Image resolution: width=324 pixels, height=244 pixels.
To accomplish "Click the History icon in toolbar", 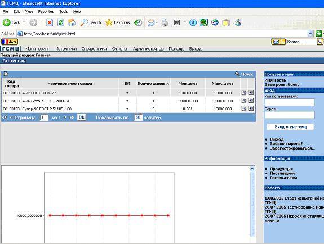I will pyautogui.click(x=138, y=22).
